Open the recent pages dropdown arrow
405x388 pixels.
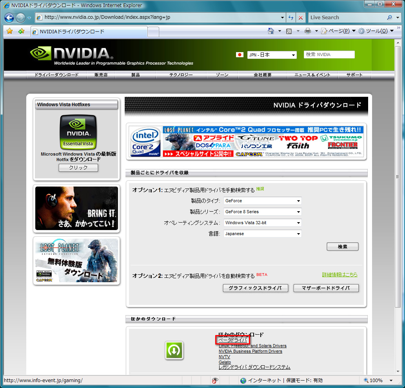[x=29, y=18]
